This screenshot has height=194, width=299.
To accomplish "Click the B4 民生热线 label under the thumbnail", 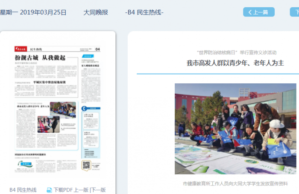I will [x=23, y=190].
